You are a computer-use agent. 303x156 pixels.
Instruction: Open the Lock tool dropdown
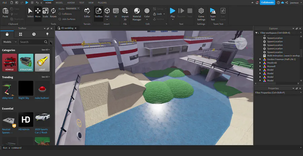(x=164, y=14)
